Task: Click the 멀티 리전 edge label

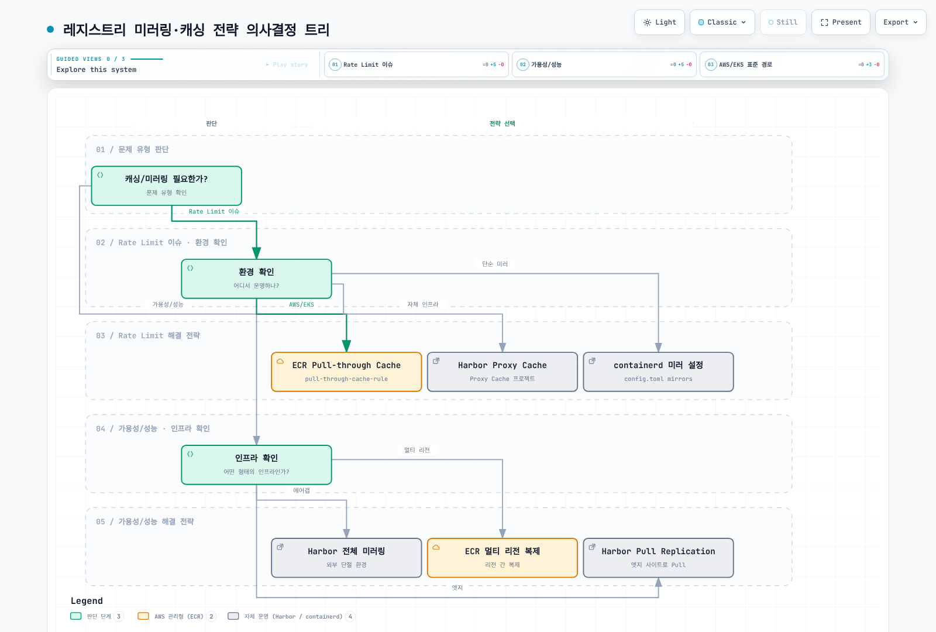Action: click(x=417, y=451)
